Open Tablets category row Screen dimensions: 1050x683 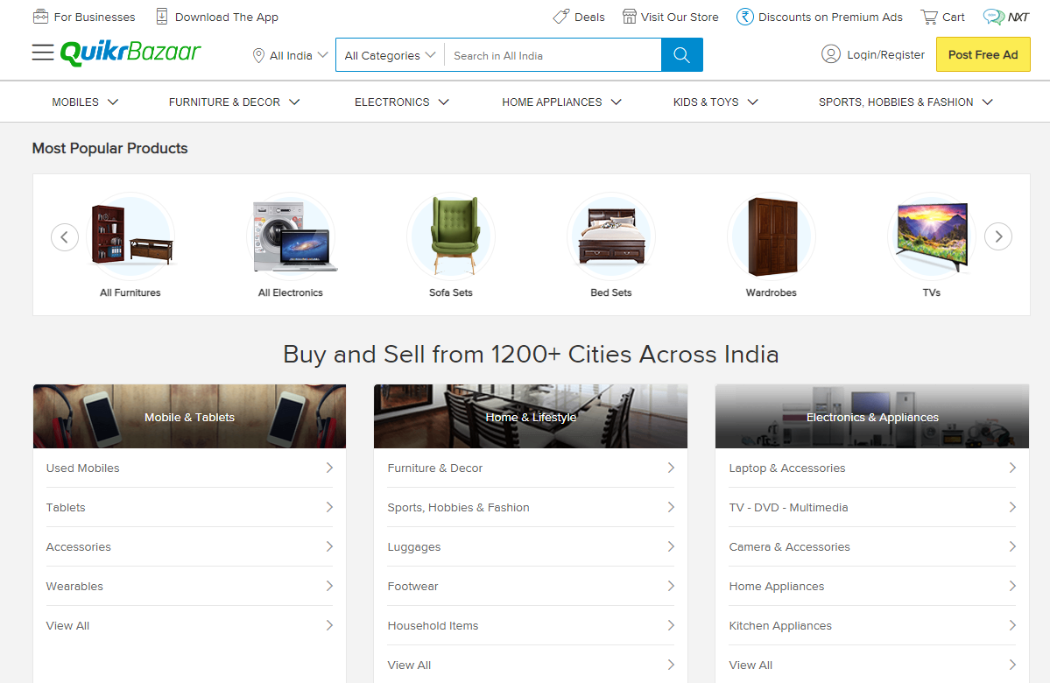[x=189, y=508]
